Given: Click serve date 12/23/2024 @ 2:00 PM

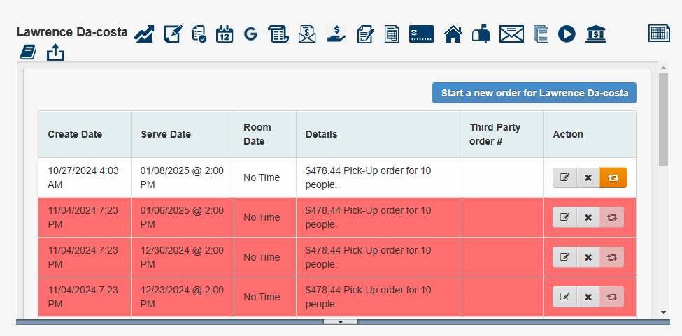Looking at the screenshot, I should (x=182, y=297).
